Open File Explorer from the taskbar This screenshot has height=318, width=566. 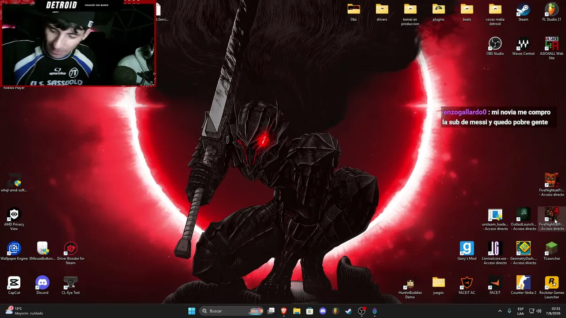tap(297, 311)
